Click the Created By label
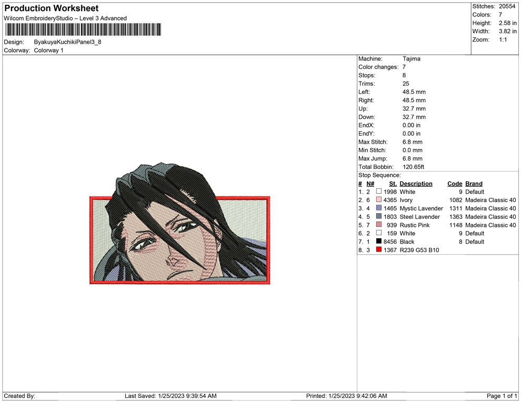521x401 pixels. [x=19, y=396]
